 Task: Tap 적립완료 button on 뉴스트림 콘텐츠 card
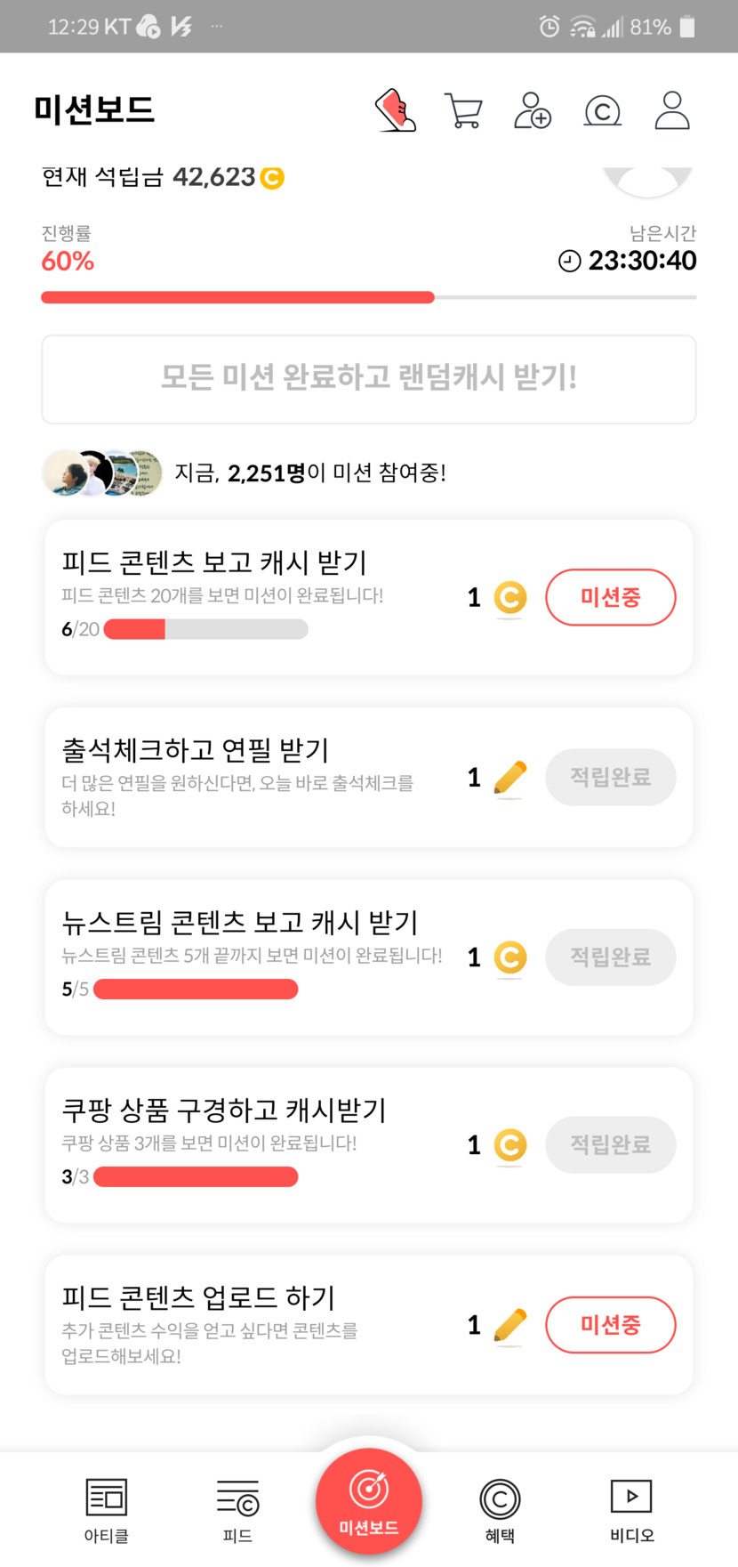point(610,957)
